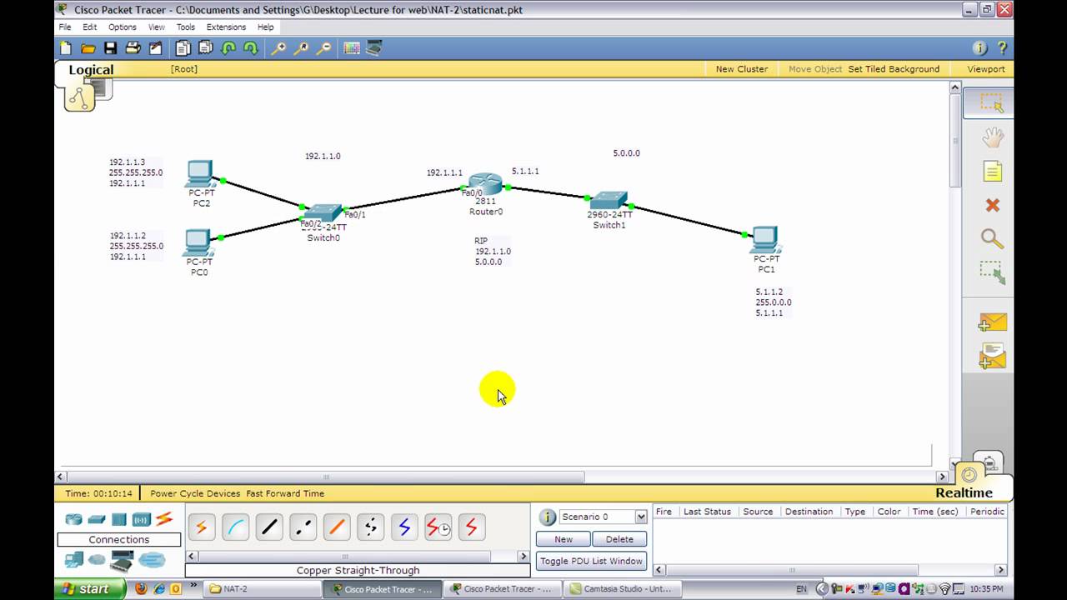Viewport: 1067px width, 600px height.
Task: Choose the Console cable connection
Action: coord(235,527)
